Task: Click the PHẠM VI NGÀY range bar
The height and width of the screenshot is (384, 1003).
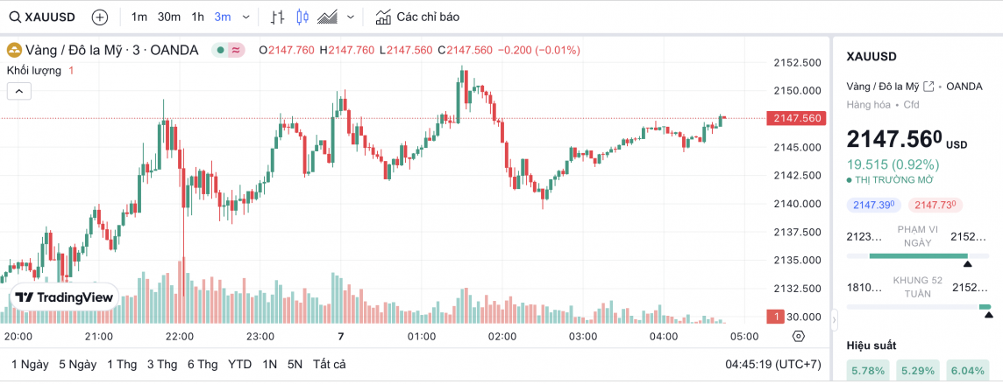Action: 918,255
